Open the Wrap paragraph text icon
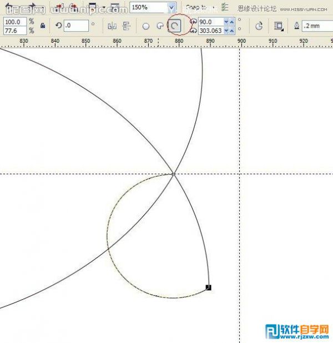Image resolution: width=333 pixels, height=343 pixels. pos(279,26)
